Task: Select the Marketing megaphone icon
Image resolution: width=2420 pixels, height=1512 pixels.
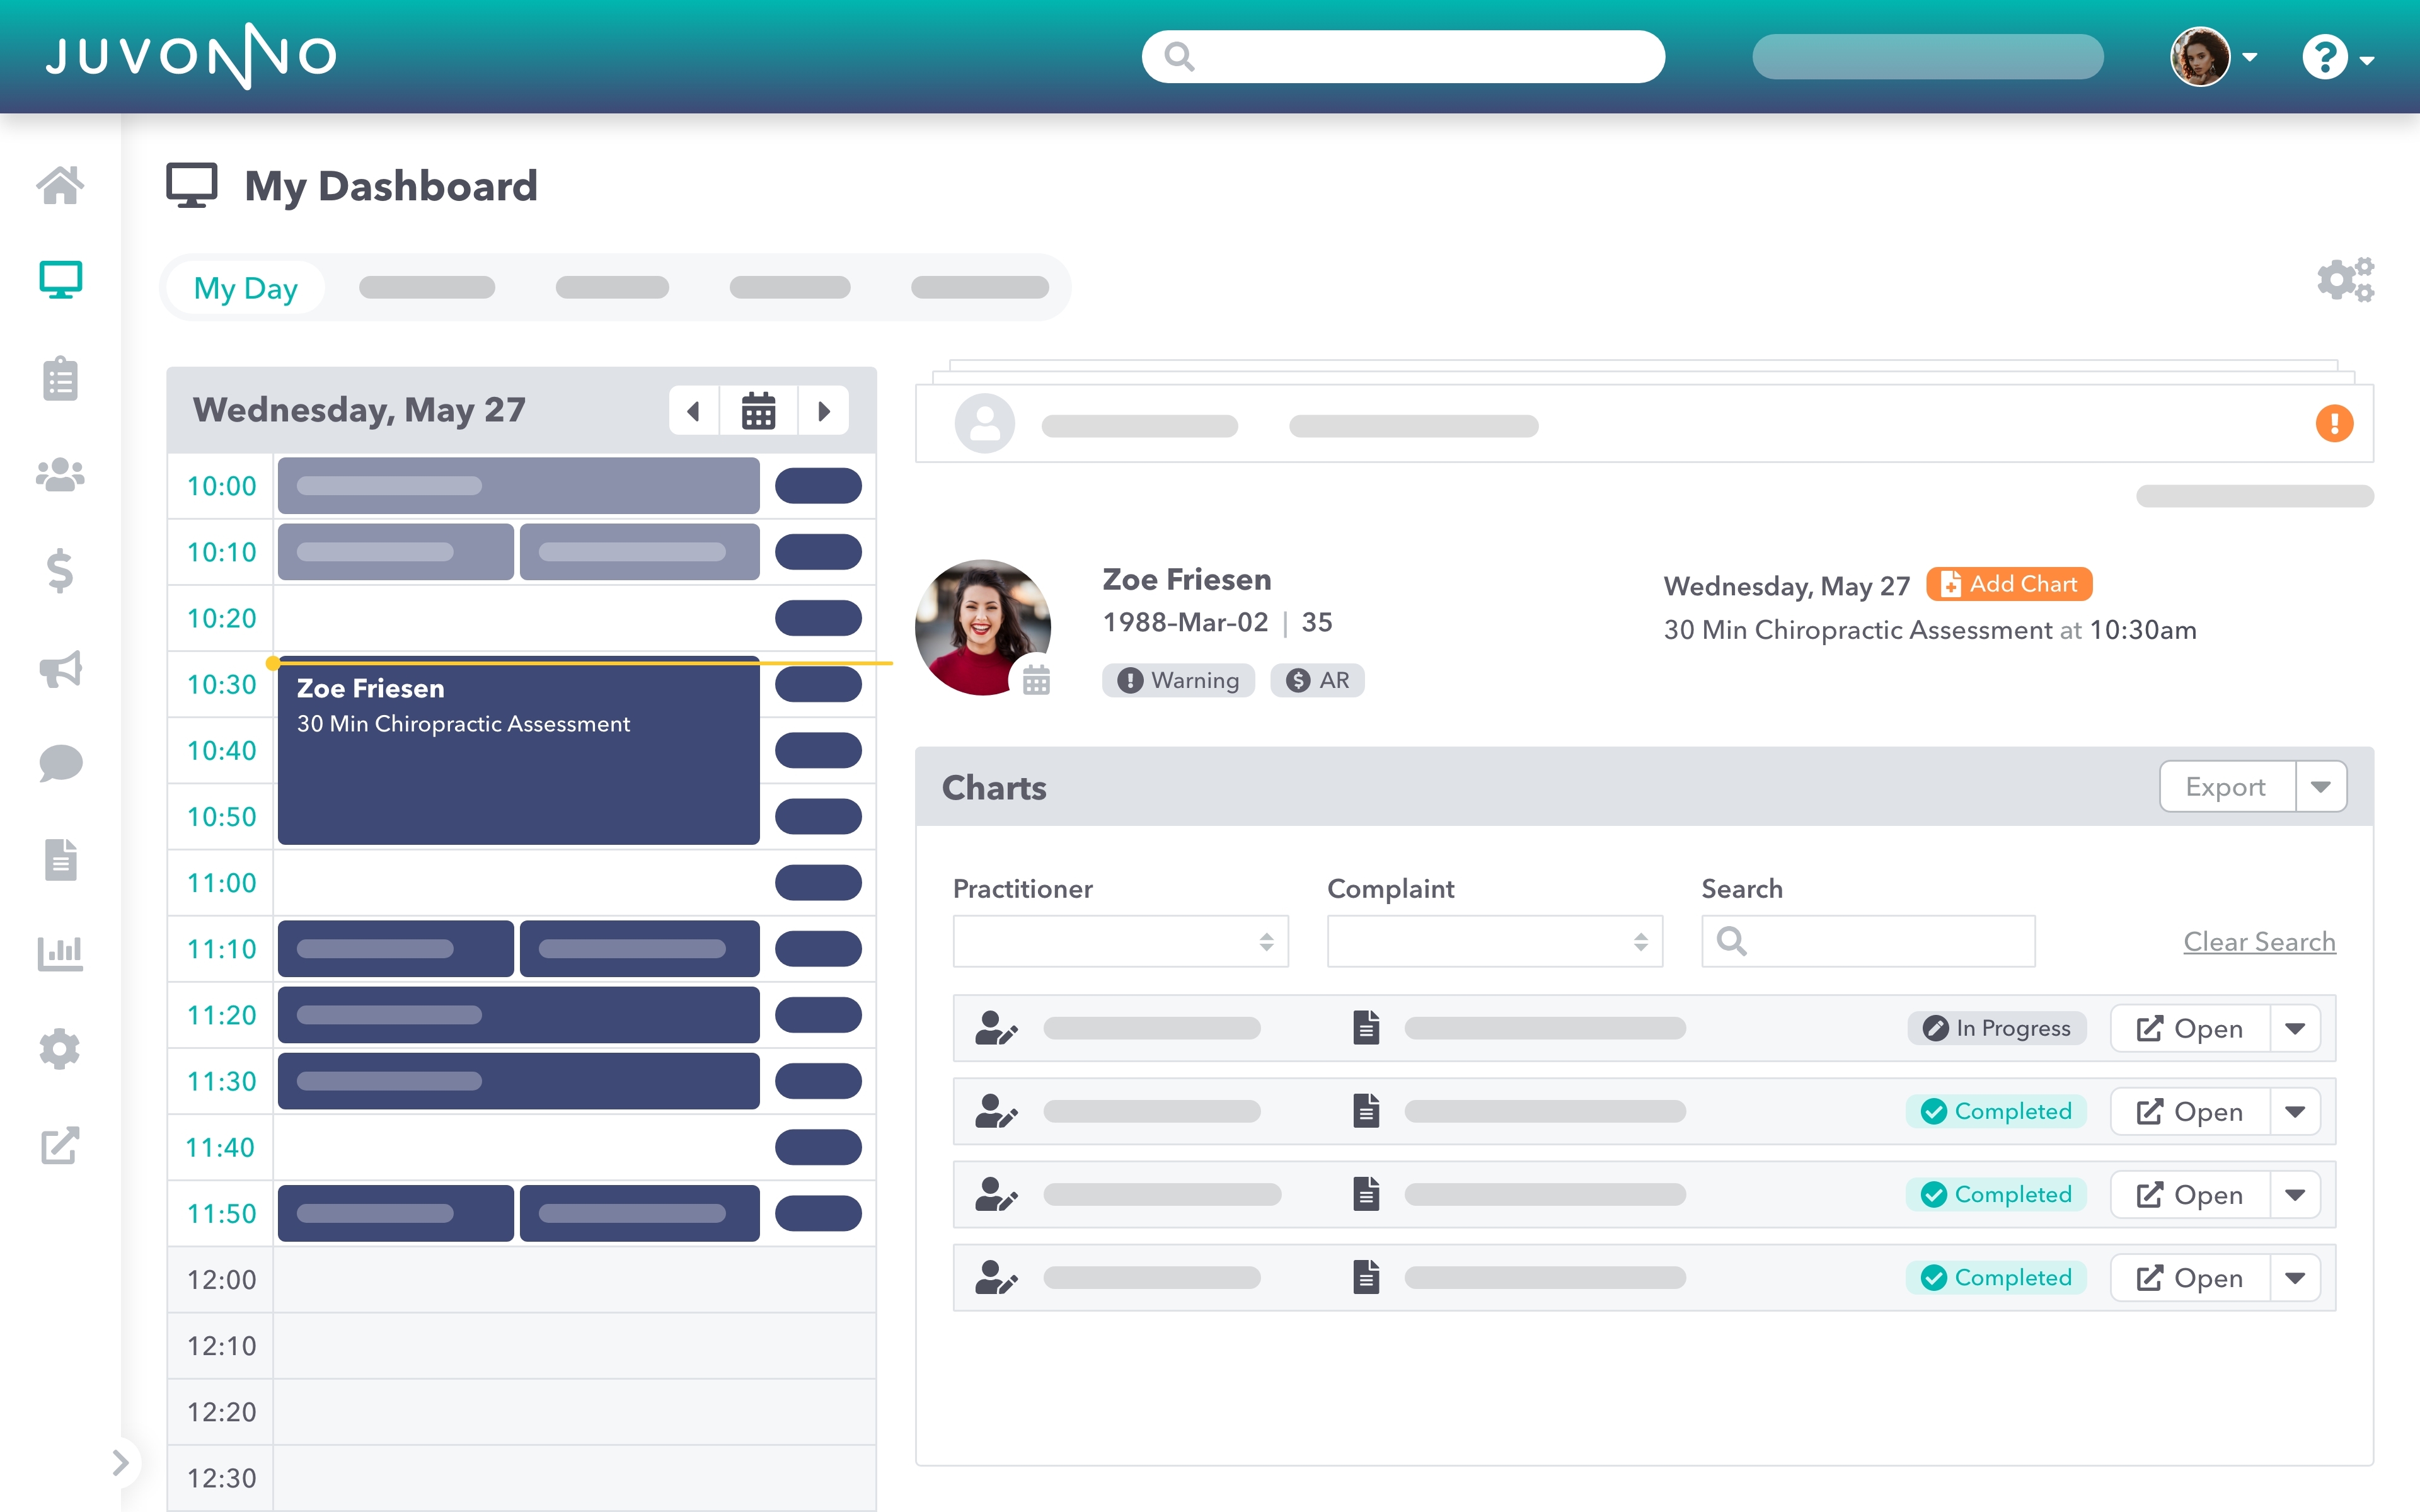Action: tap(60, 668)
